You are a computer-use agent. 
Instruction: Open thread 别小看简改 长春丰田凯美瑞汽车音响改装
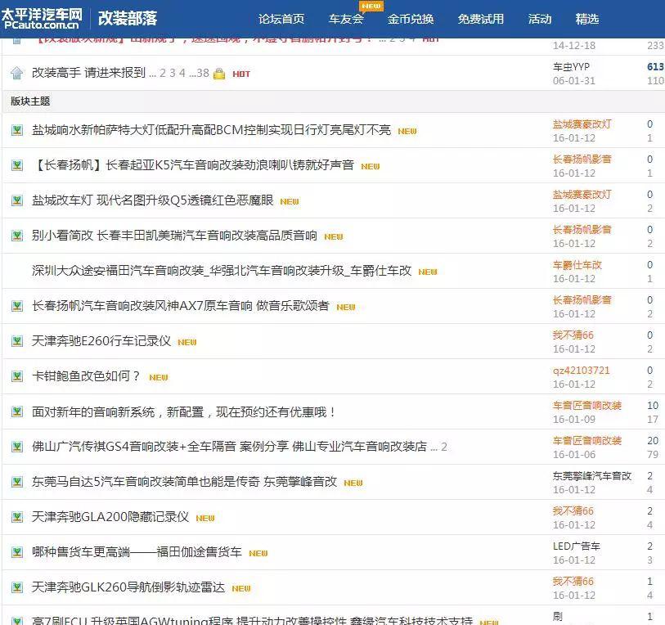pyautogui.click(x=174, y=236)
